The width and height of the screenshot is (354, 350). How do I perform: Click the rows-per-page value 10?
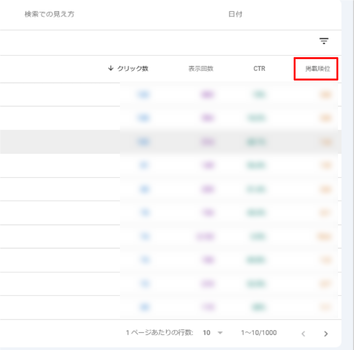(207, 333)
